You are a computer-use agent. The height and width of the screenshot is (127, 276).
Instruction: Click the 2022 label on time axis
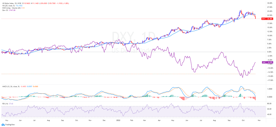[x=118, y=120]
